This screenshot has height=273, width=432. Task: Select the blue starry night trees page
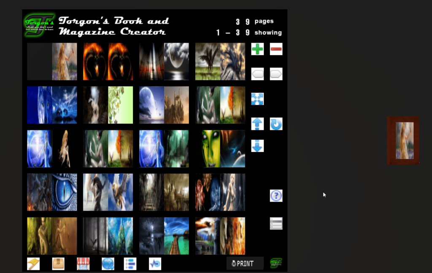pos(65,105)
